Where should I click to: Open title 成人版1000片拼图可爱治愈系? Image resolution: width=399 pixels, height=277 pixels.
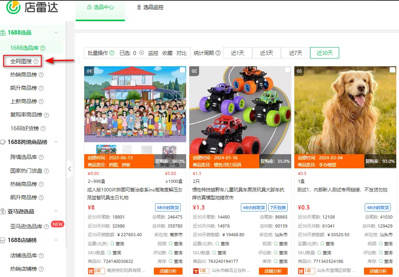coord(135,193)
